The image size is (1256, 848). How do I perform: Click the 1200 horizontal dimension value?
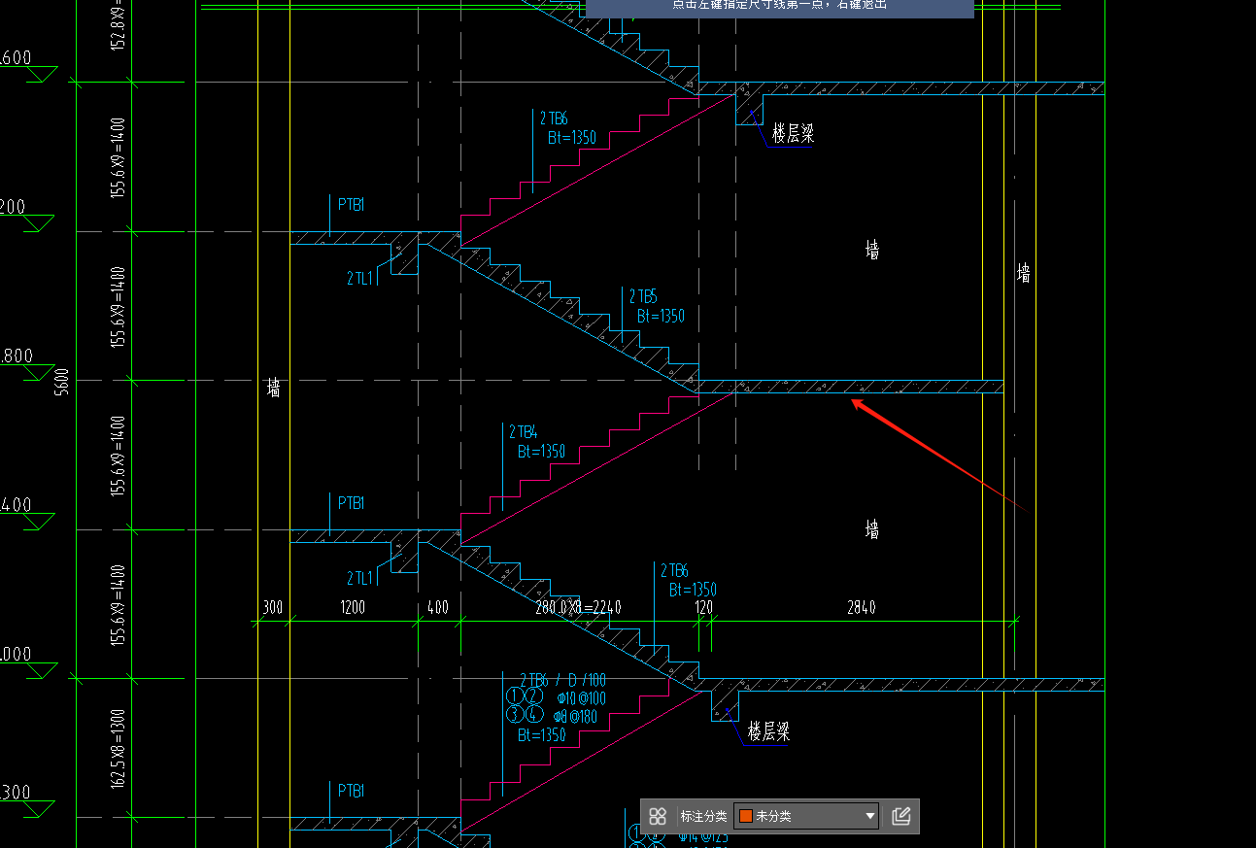pyautogui.click(x=352, y=608)
